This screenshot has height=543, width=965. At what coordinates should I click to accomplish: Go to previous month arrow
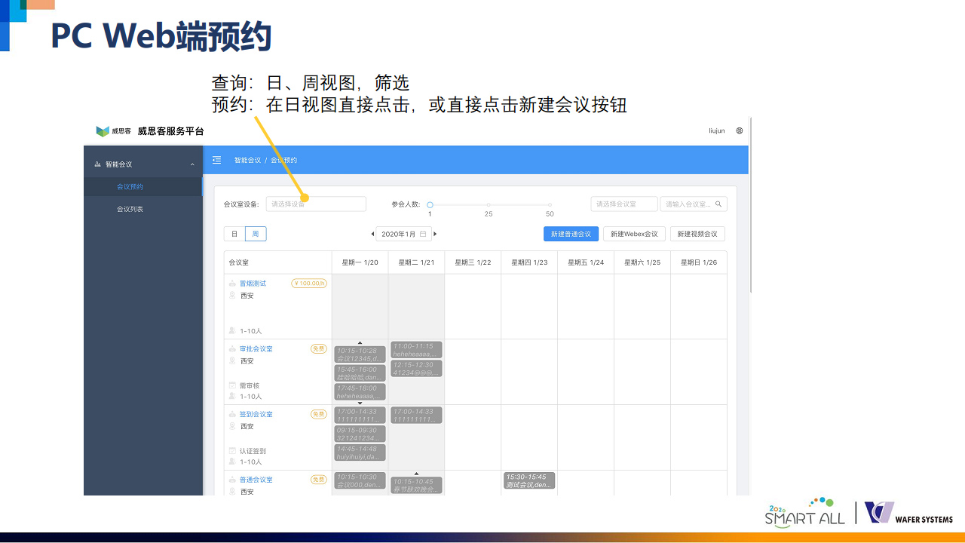pyautogui.click(x=372, y=234)
